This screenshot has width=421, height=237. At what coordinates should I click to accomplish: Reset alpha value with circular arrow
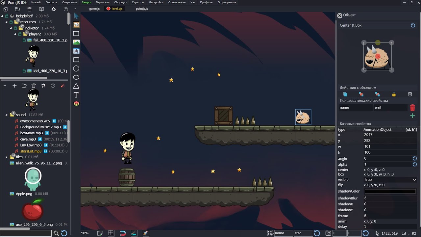[415, 164]
